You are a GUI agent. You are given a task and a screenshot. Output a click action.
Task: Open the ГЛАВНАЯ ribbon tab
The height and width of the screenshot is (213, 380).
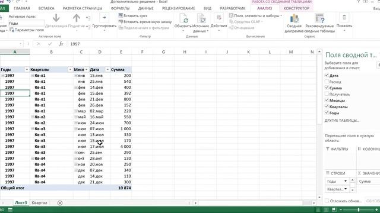[x=22, y=8]
